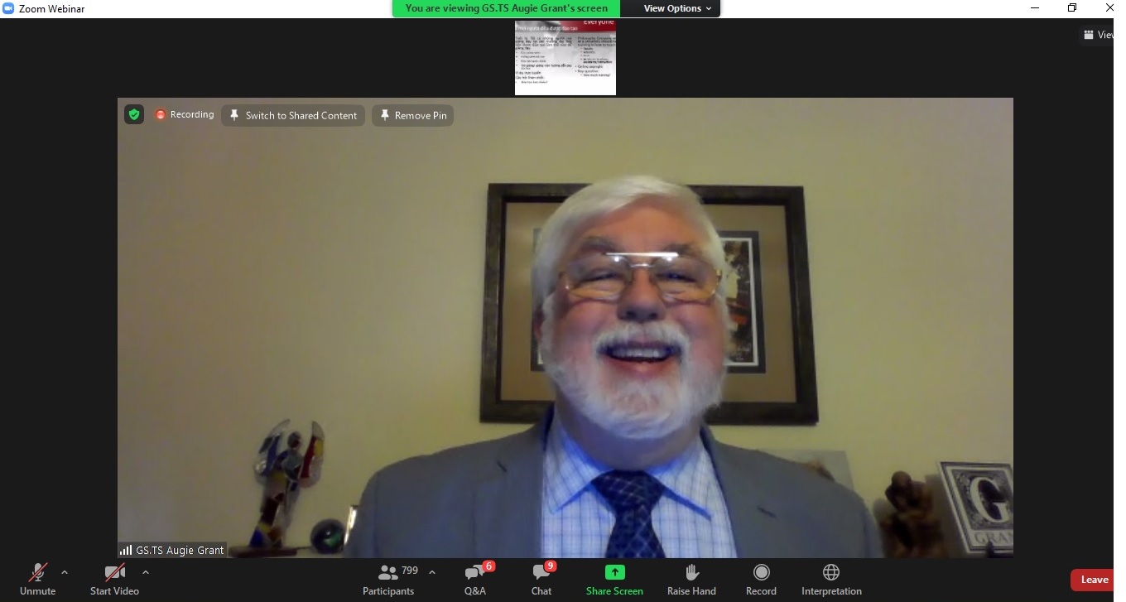Unmute the microphone
1126x602 pixels.
(37, 578)
